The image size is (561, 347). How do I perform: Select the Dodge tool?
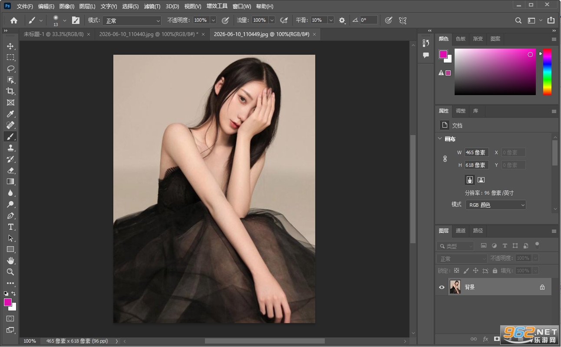10,204
